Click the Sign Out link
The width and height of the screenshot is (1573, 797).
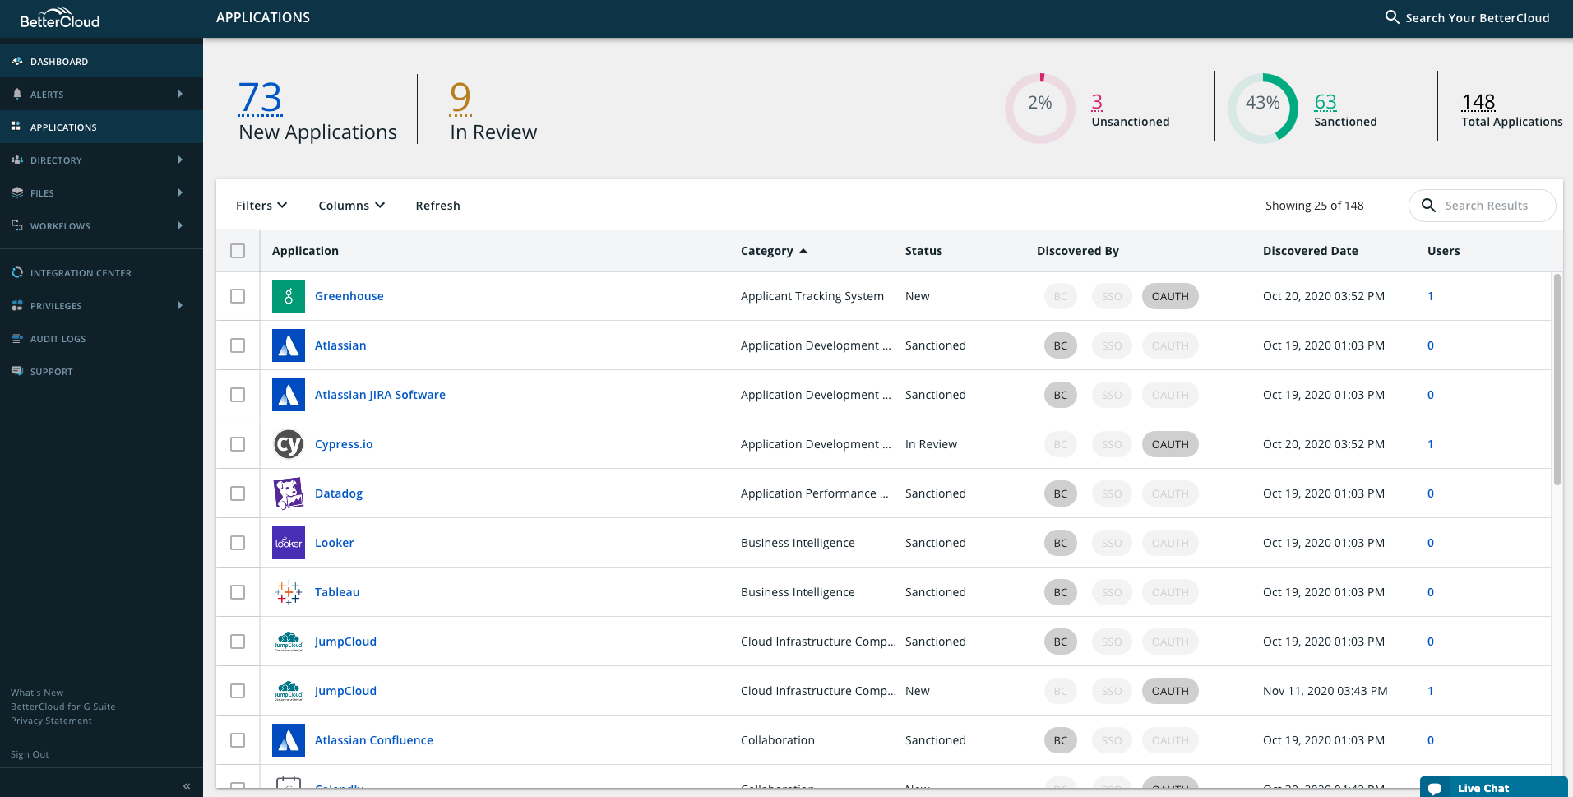[30, 754]
